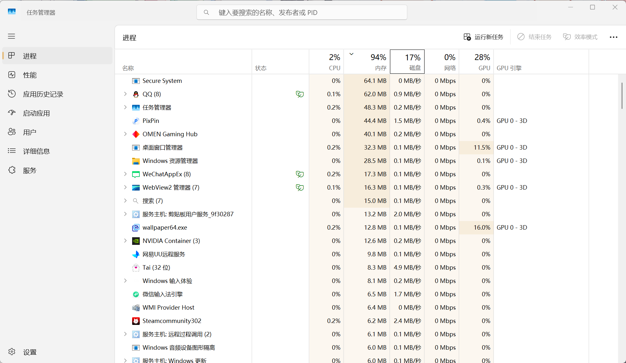Click the process search input field
This screenshot has height=363, width=626.
pyautogui.click(x=302, y=12)
